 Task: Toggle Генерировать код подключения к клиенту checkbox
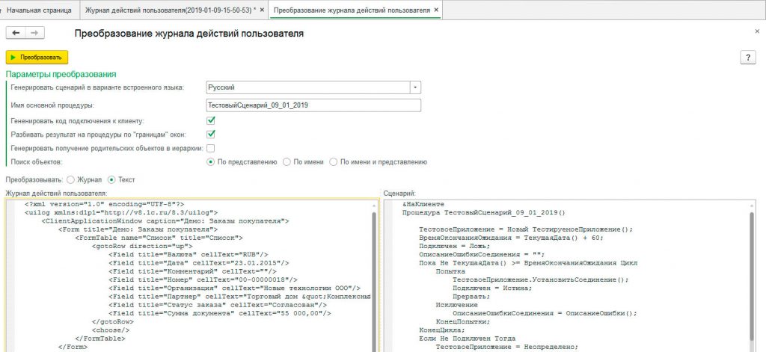click(x=211, y=120)
